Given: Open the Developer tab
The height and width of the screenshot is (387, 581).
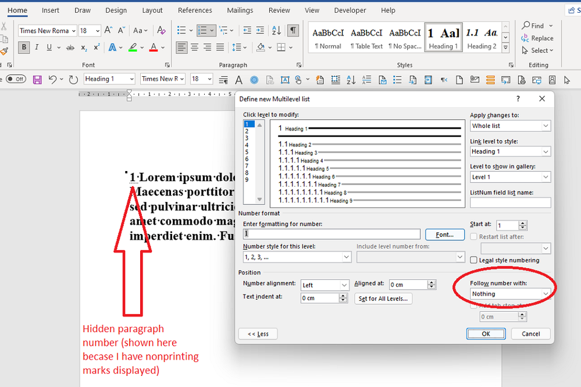Looking at the screenshot, I should coord(350,10).
